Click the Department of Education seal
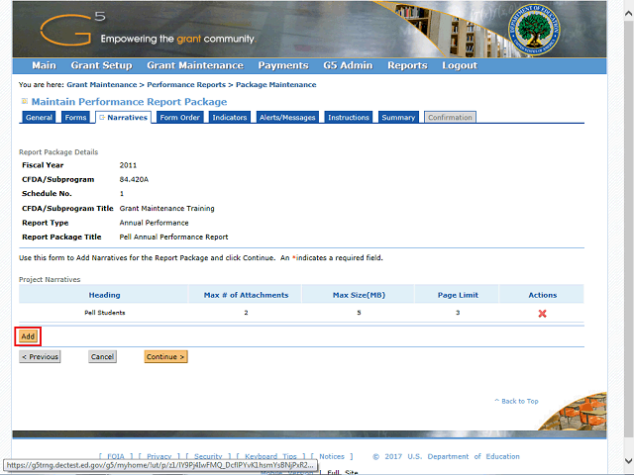 534,31
